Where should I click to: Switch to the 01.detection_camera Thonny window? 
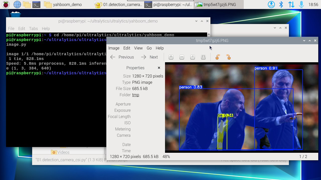118,4
